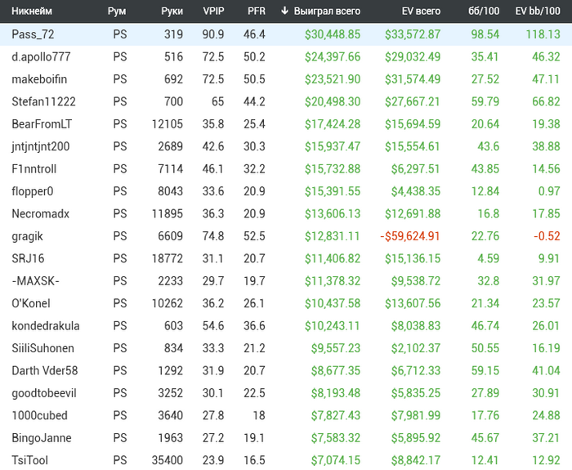Click бб/100 value 45.67

click(485, 438)
